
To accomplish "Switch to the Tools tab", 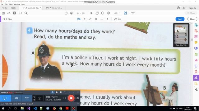I will (x=13, y=8).
